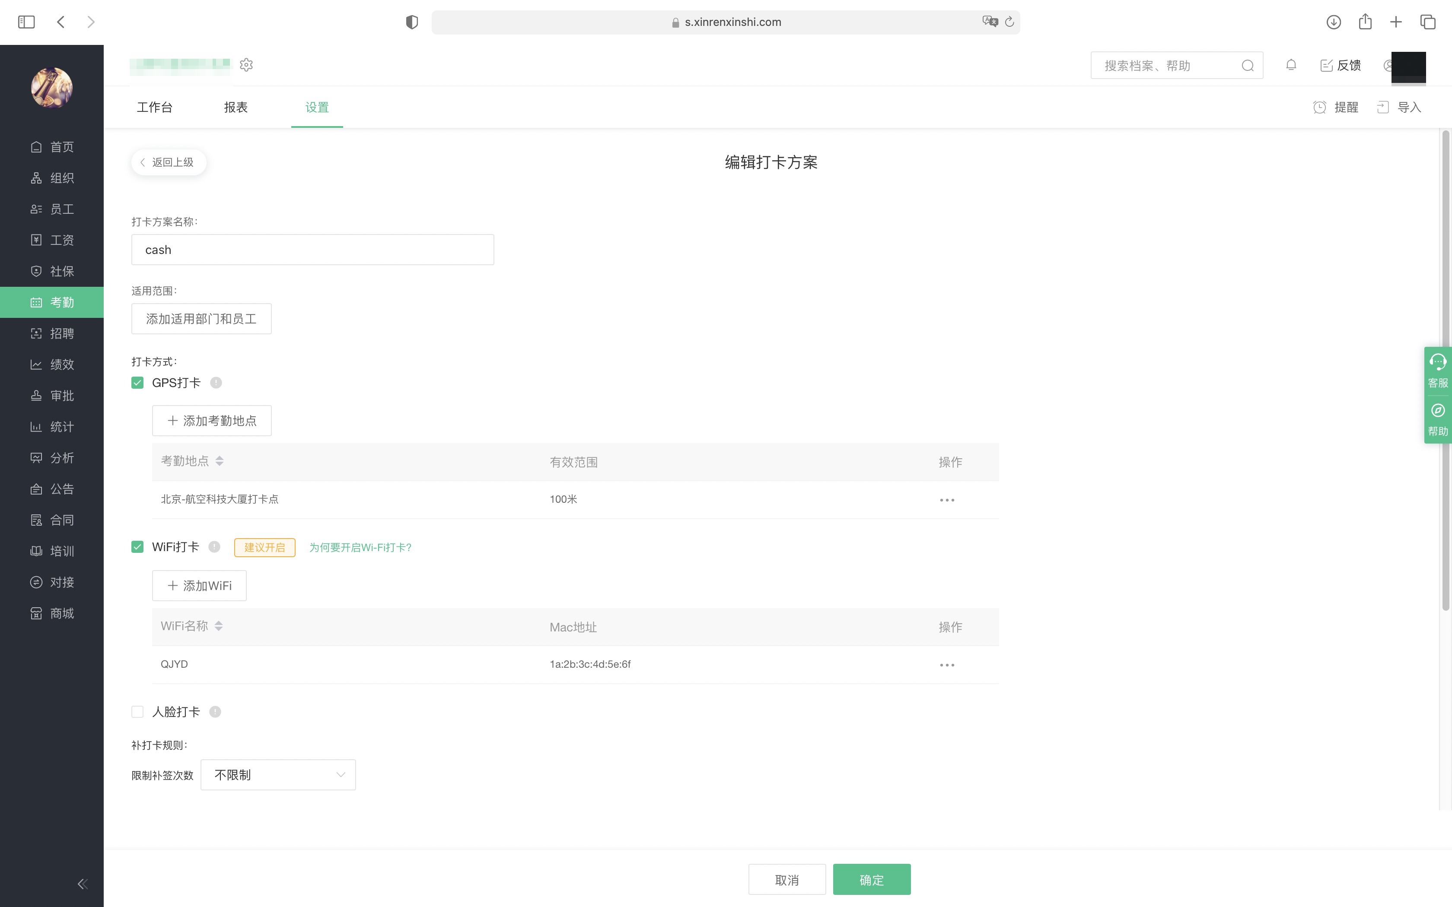Enable the 人脸打卡 checkbox
Screen dimensions: 1452x907
pyautogui.click(x=137, y=712)
